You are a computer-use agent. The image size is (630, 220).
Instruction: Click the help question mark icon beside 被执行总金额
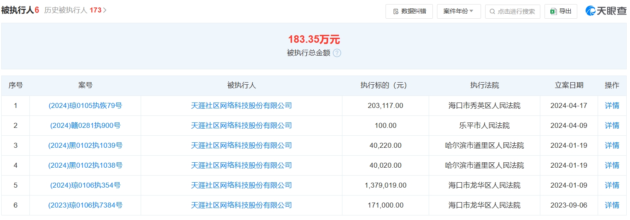[337, 53]
